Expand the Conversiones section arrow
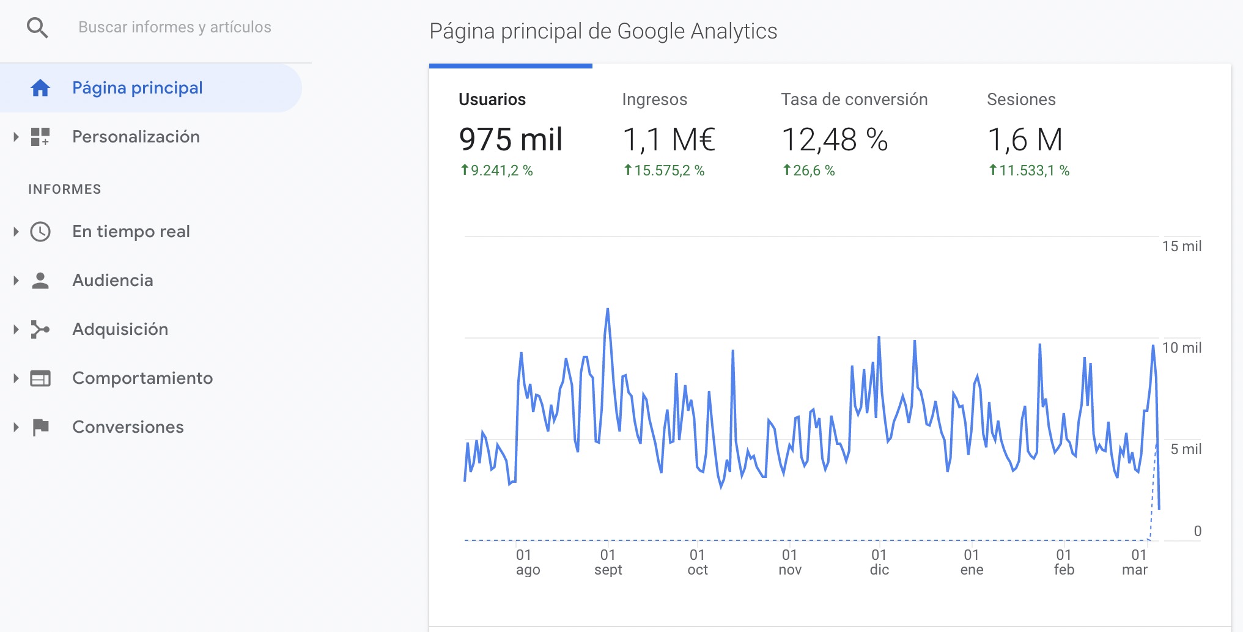This screenshot has height=632, width=1243. coord(16,427)
